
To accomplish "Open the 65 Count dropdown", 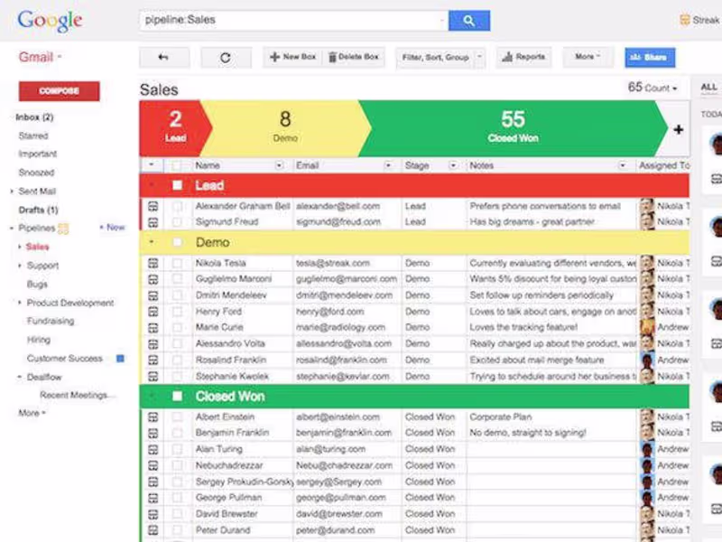I will click(653, 88).
